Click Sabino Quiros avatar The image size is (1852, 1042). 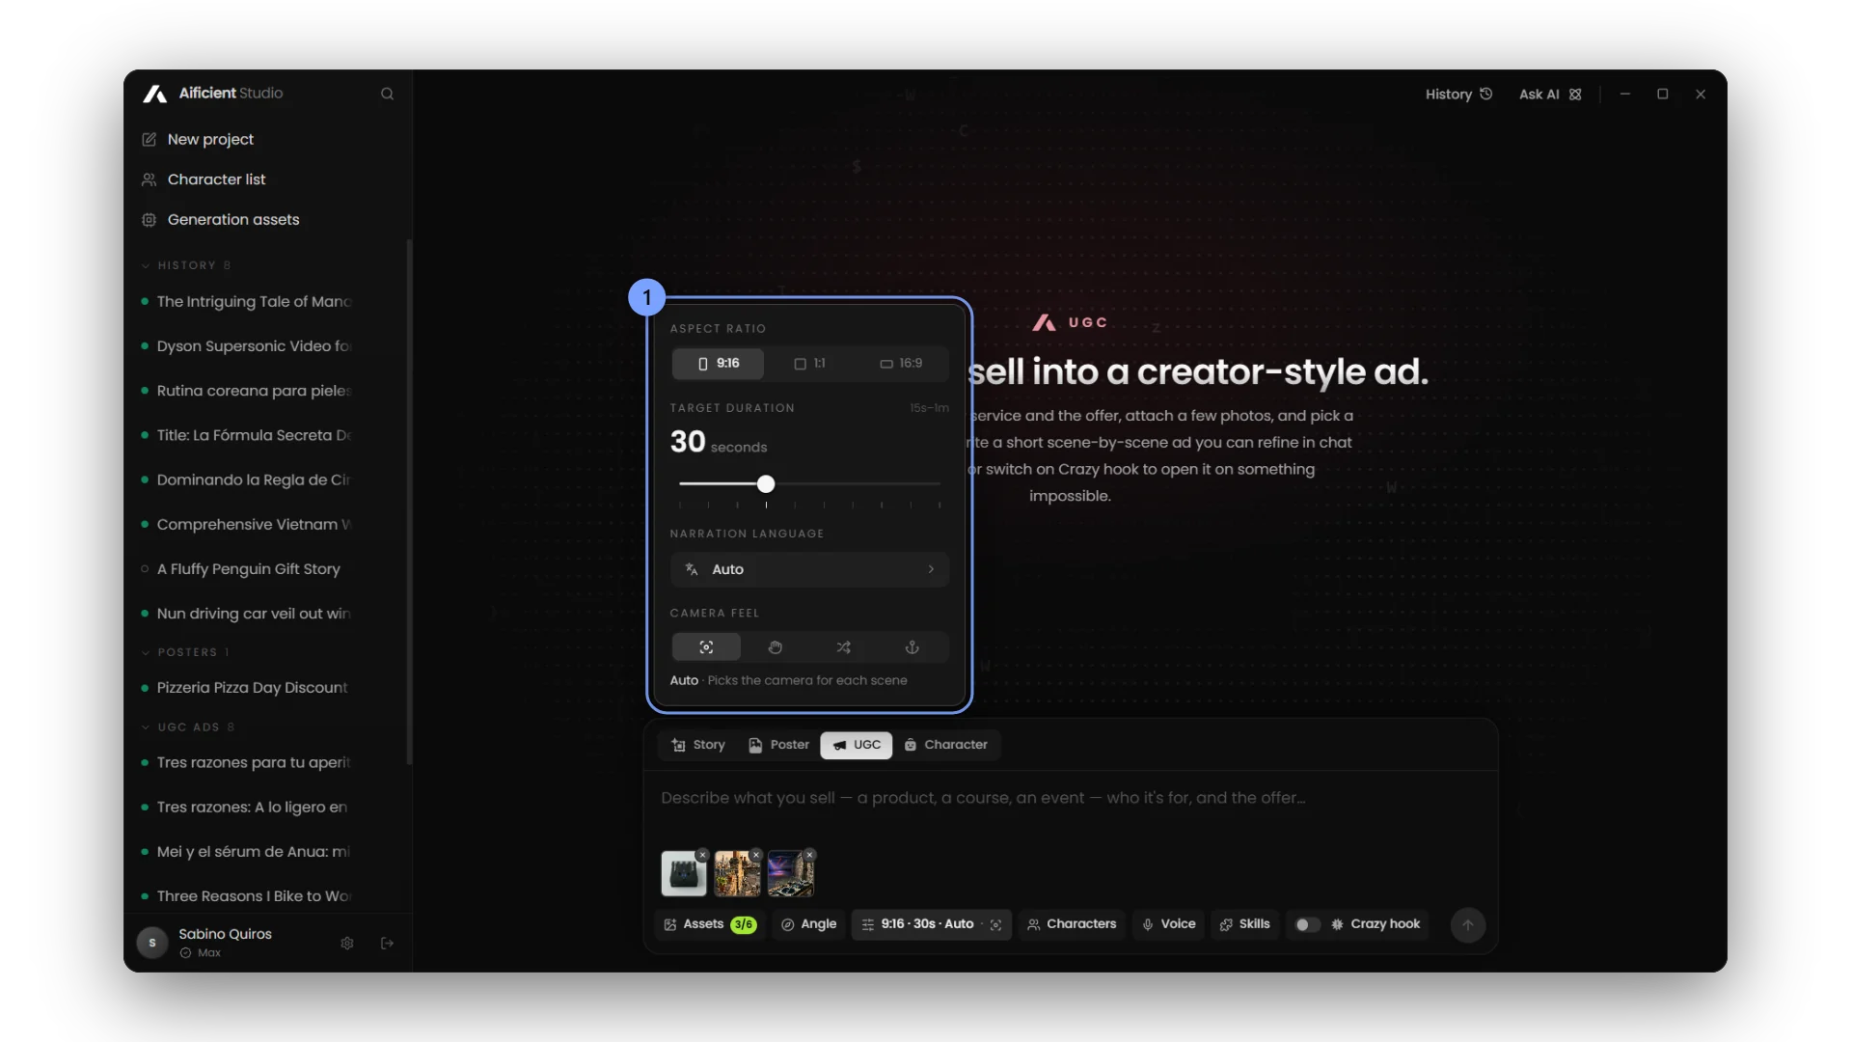pos(152,943)
